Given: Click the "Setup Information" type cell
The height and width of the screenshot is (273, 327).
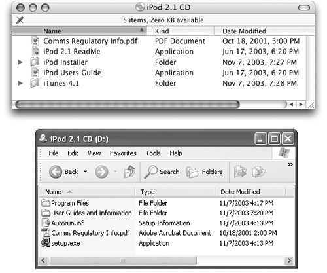Looking at the screenshot, I should tap(164, 223).
